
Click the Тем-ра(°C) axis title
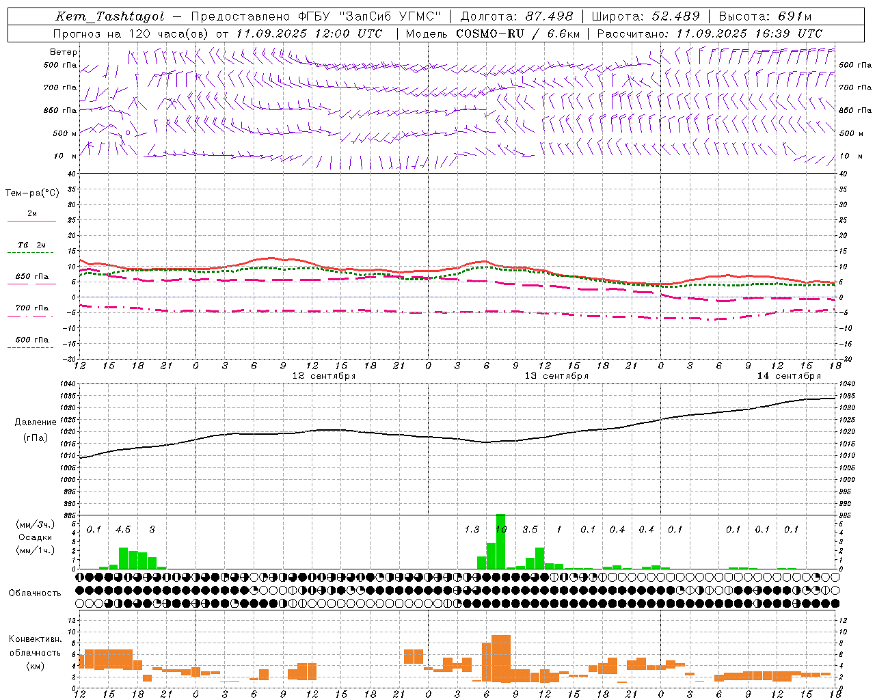[x=32, y=193]
